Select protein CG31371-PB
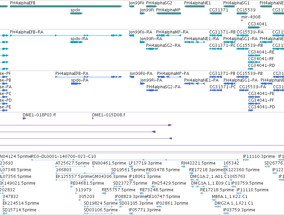The width and height of the screenshot is (284, 215). pos(216,77)
